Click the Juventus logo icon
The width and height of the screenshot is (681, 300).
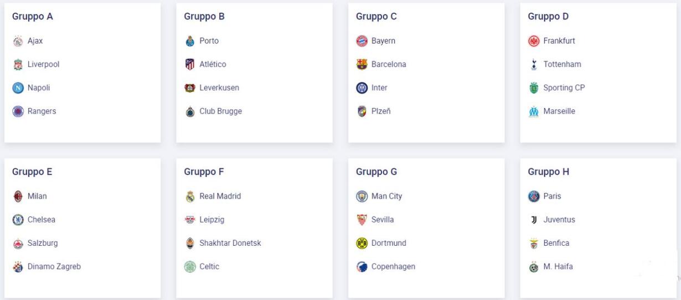coord(534,220)
